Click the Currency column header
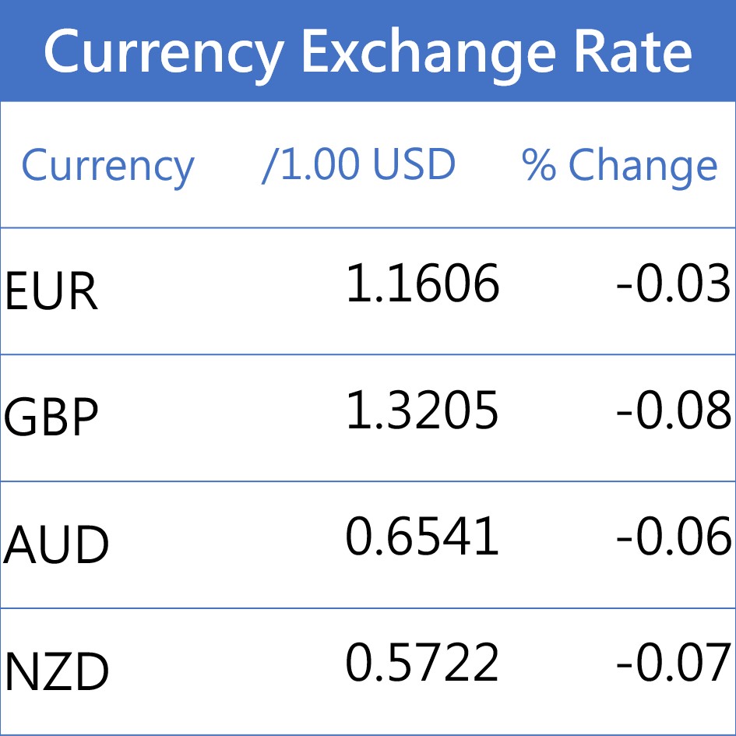This screenshot has height=736, width=736. click(107, 165)
